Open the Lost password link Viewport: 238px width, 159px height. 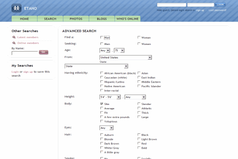click(217, 10)
